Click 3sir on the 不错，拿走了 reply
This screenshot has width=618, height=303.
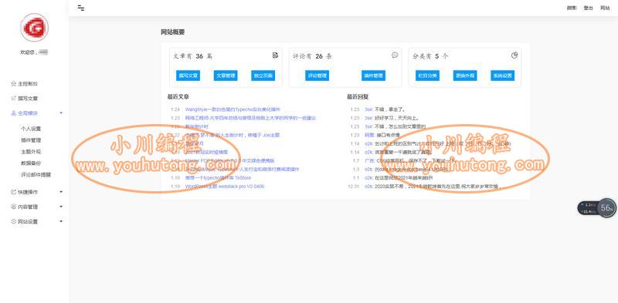coord(368,109)
